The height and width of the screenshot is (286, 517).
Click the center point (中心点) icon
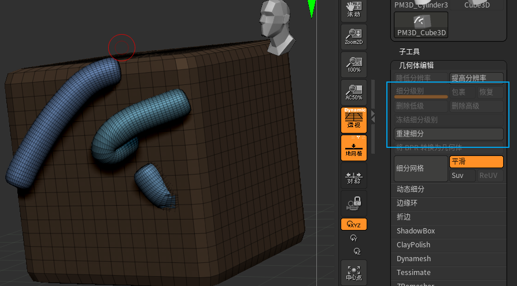[354, 273]
